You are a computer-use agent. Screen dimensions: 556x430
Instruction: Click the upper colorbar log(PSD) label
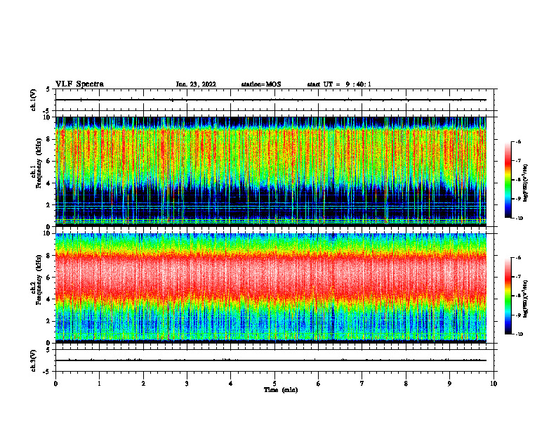point(526,183)
